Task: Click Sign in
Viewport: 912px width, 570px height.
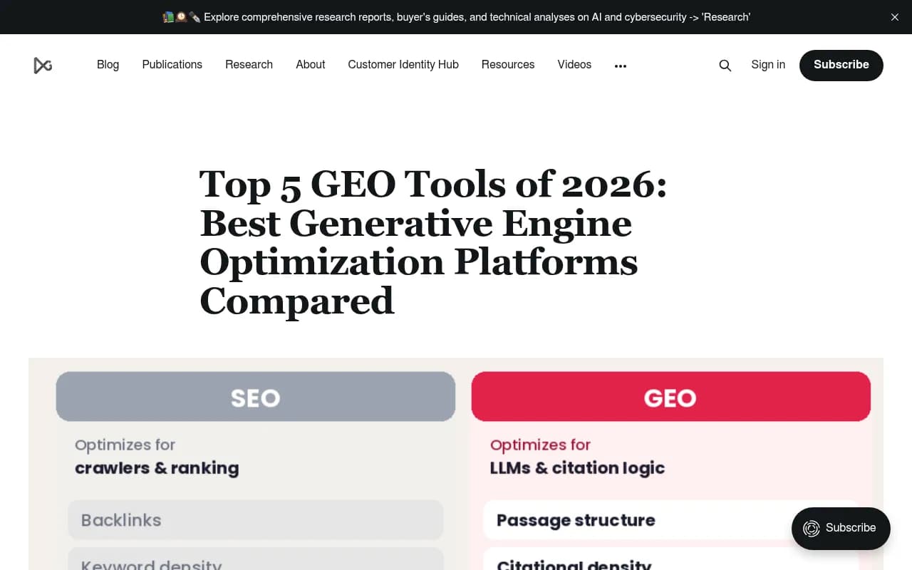Action: tap(768, 65)
